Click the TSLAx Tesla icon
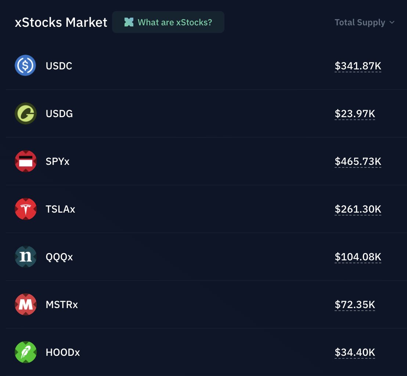The image size is (407, 376). (x=25, y=209)
